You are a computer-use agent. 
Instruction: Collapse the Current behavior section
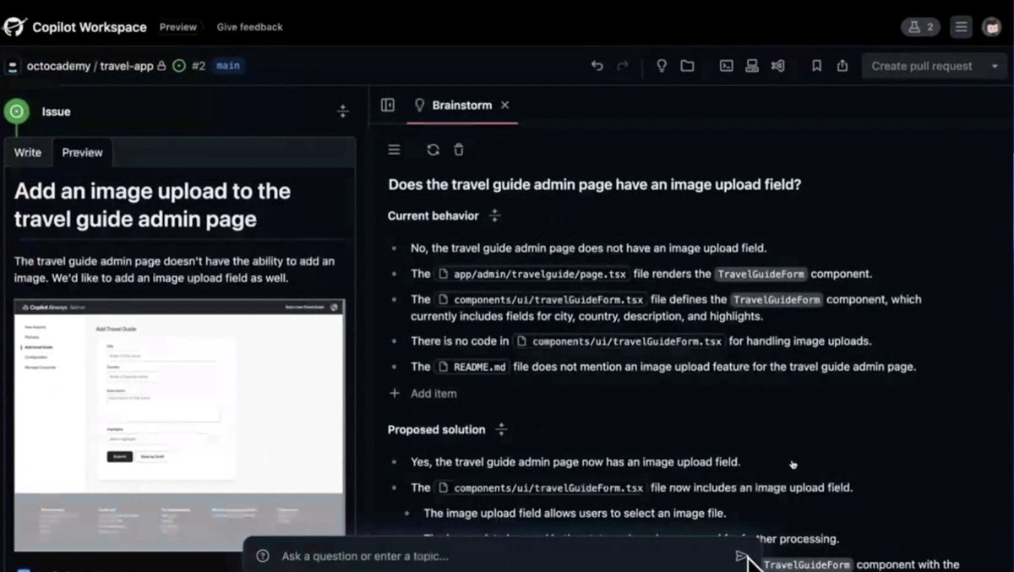(495, 215)
